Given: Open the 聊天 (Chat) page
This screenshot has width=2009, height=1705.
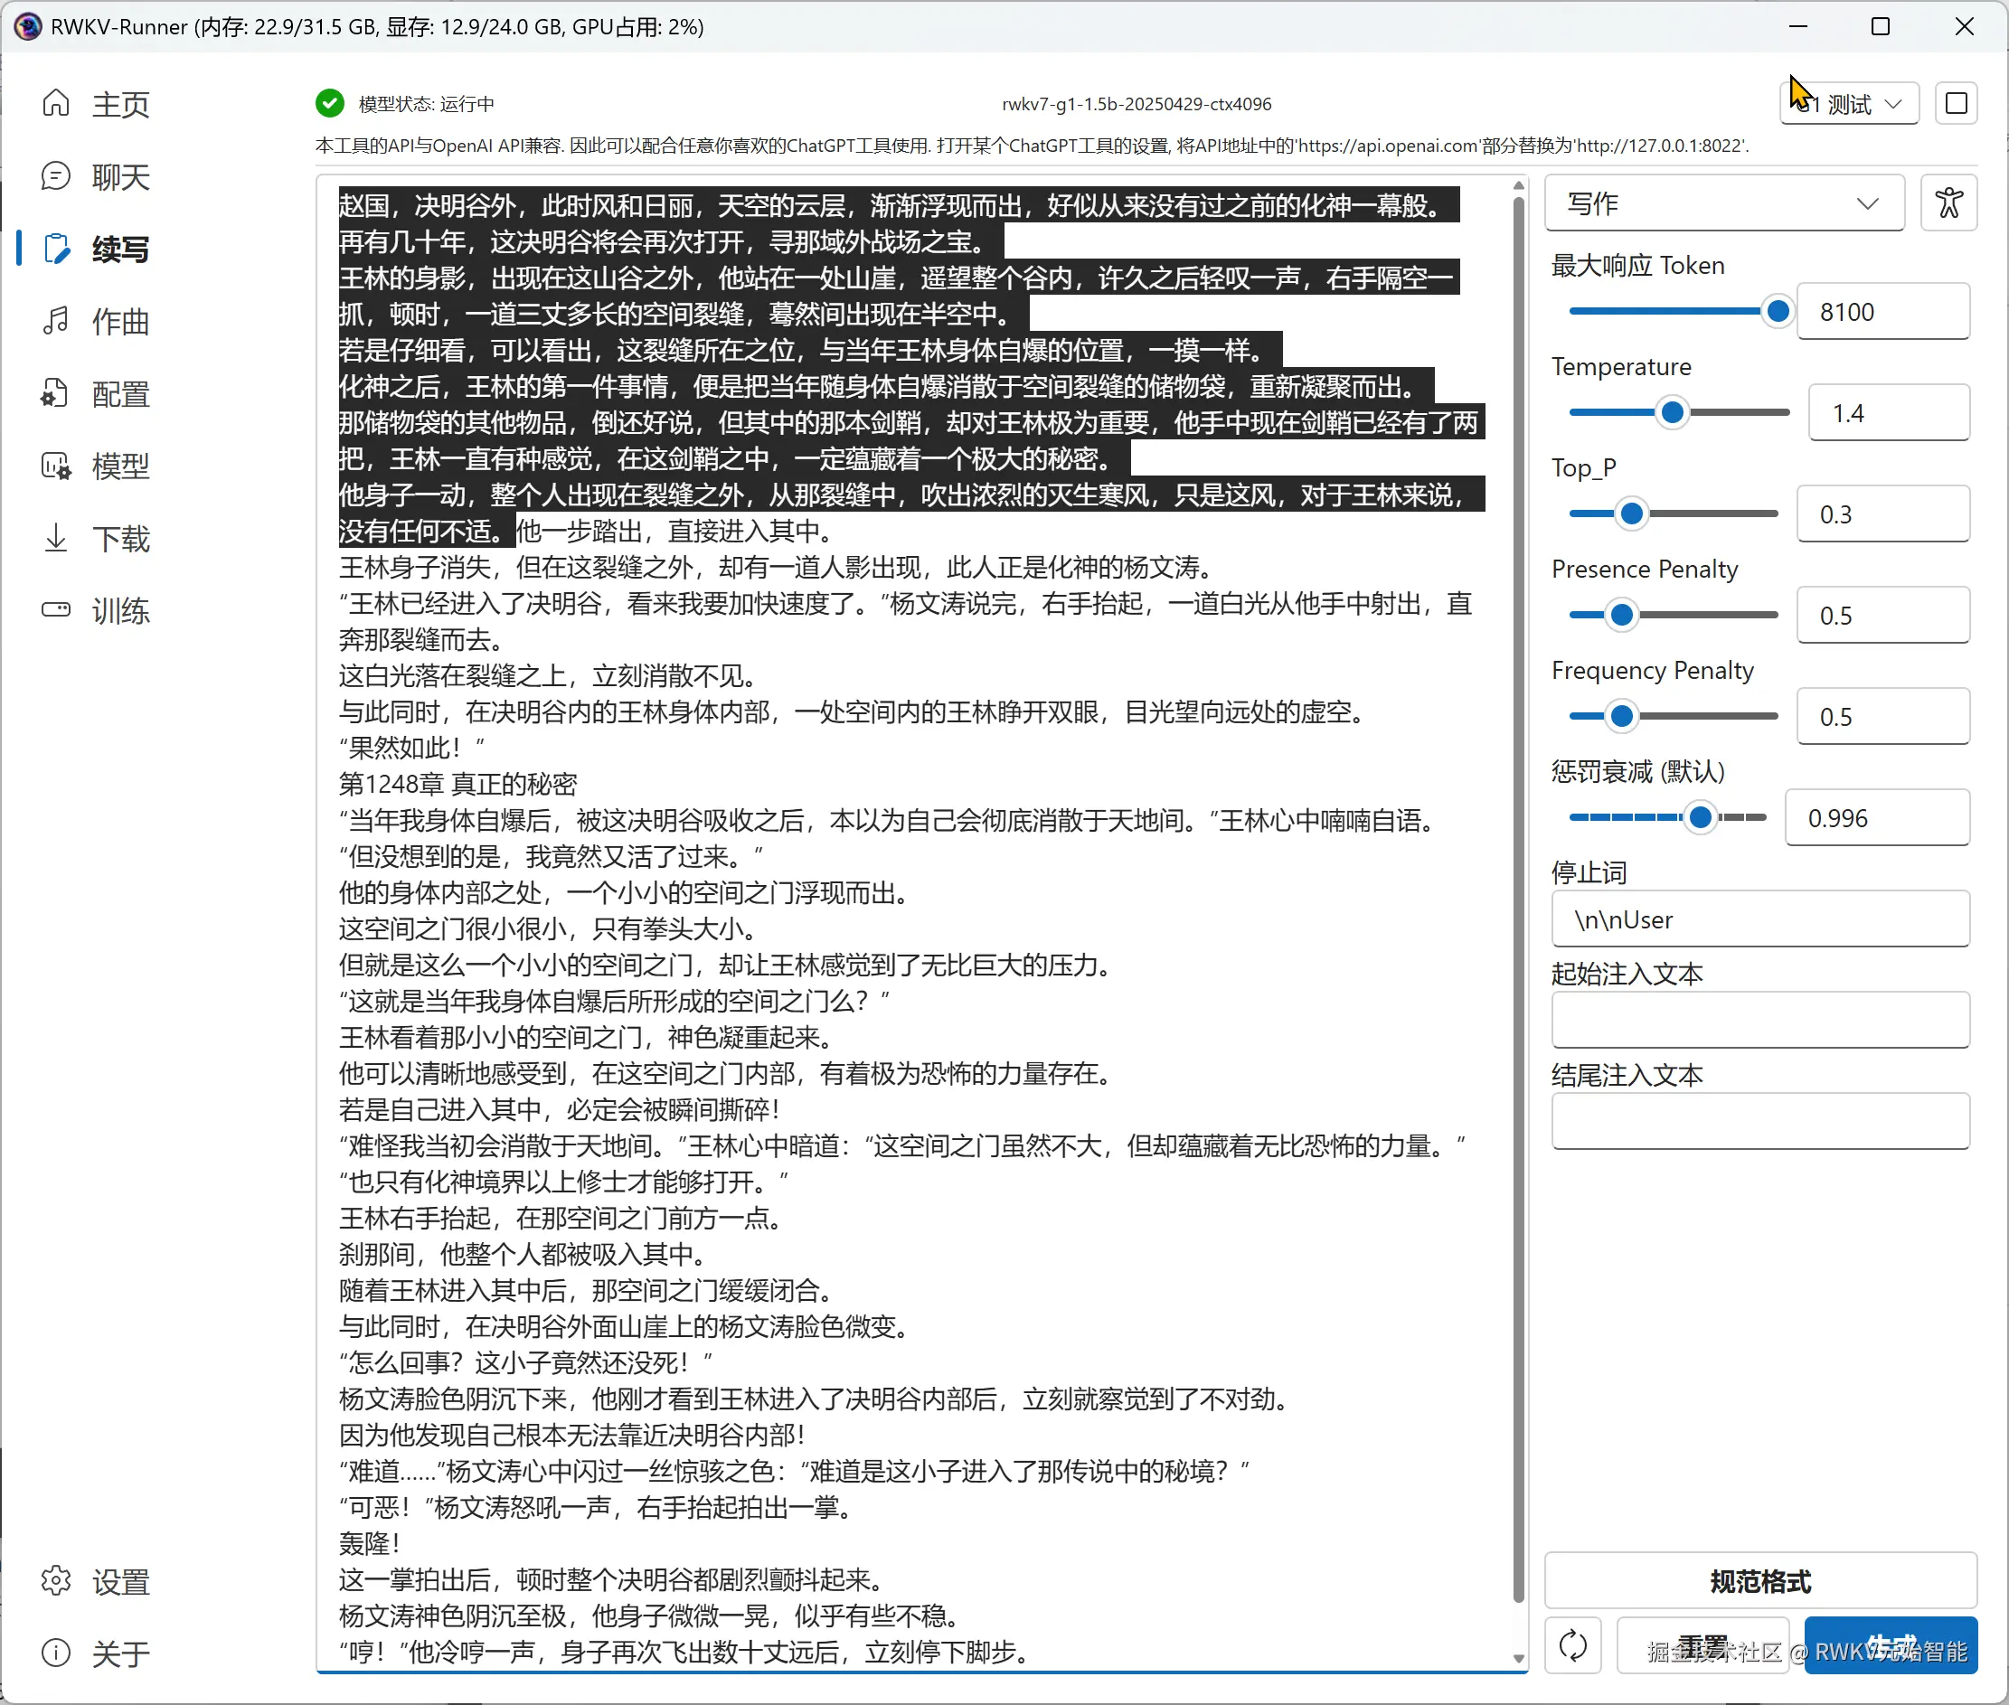Looking at the screenshot, I should tap(120, 176).
